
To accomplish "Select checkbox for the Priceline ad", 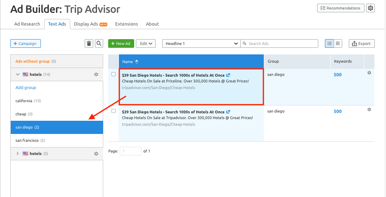I will tap(114, 74).
